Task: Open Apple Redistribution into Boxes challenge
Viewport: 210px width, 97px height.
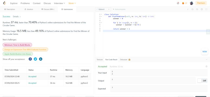Action: point(18,54)
